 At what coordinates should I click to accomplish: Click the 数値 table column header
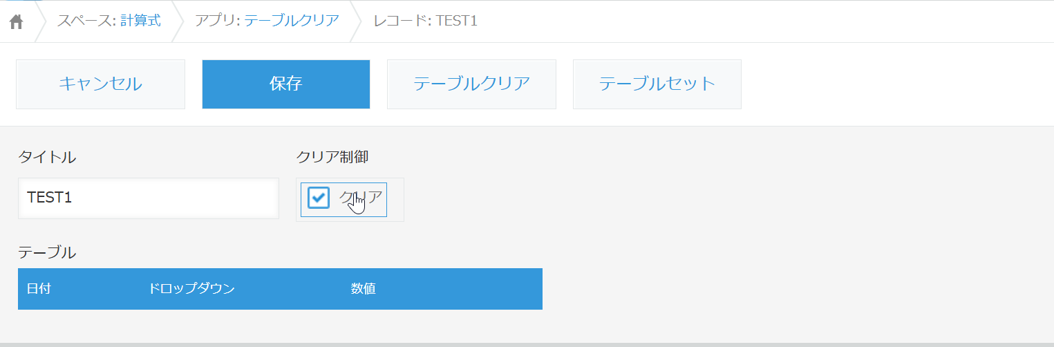pos(363,289)
